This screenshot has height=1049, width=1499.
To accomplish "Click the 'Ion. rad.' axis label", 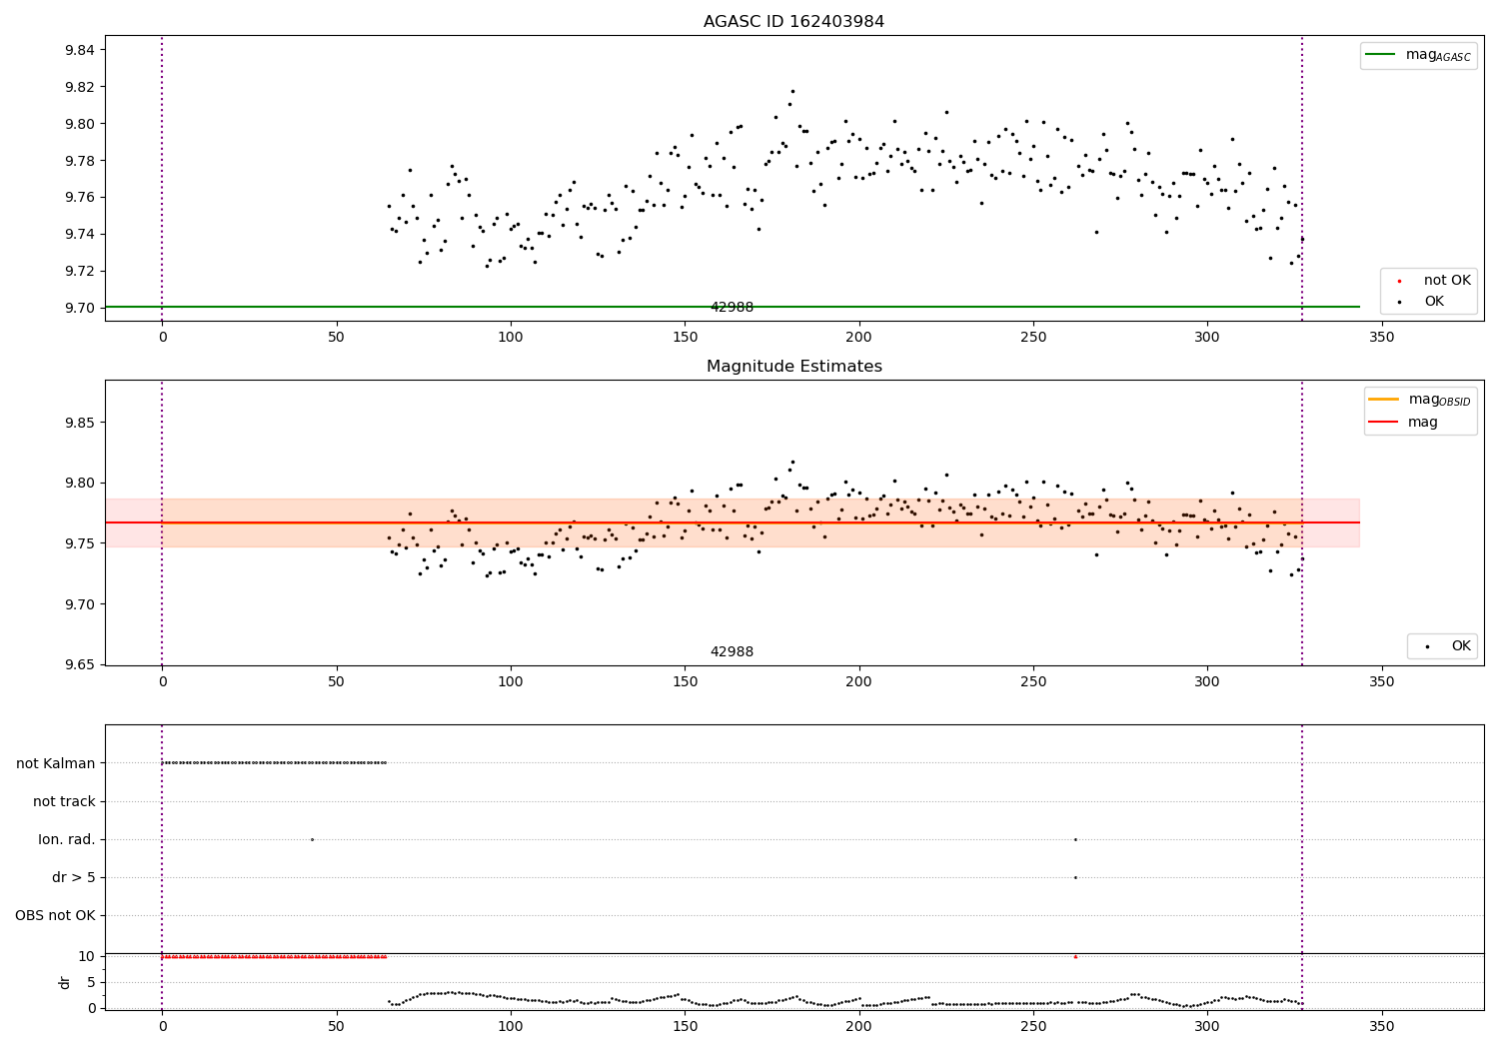I will click(67, 839).
